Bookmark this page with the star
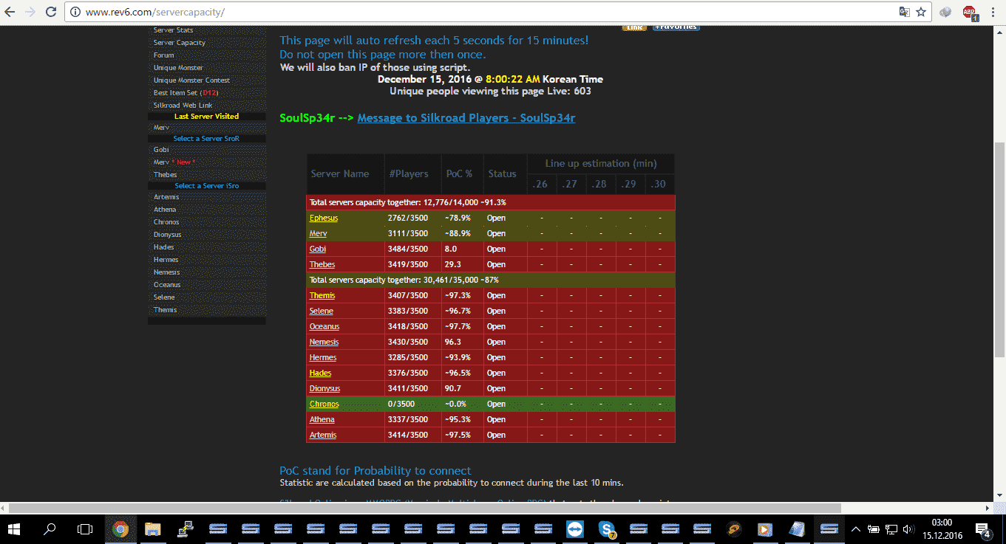 pyautogui.click(x=921, y=12)
